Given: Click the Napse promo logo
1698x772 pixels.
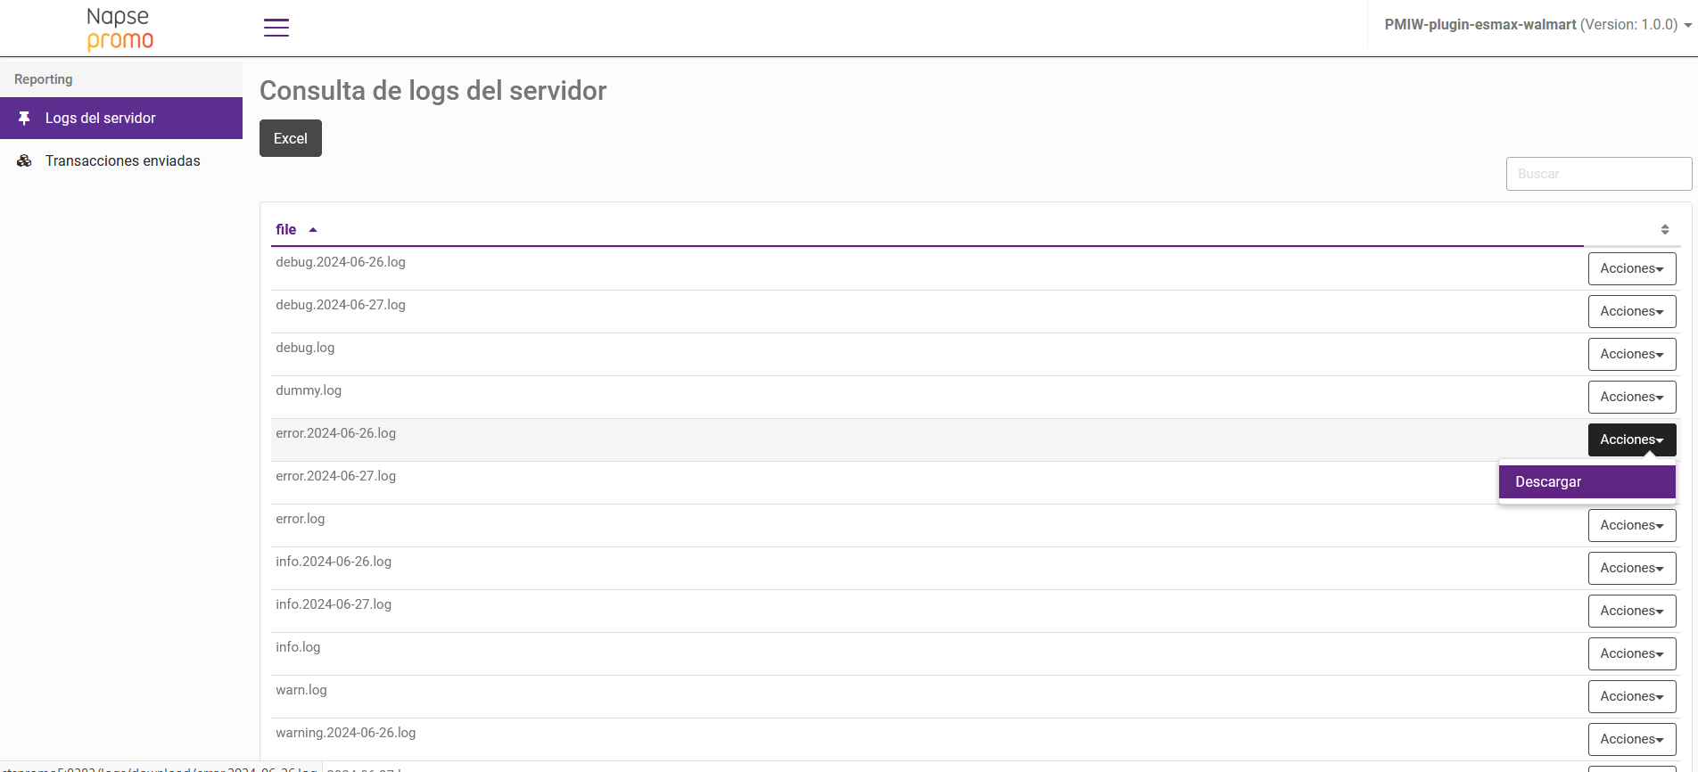Looking at the screenshot, I should pos(120,29).
